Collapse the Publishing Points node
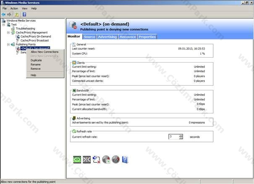 [8, 45]
